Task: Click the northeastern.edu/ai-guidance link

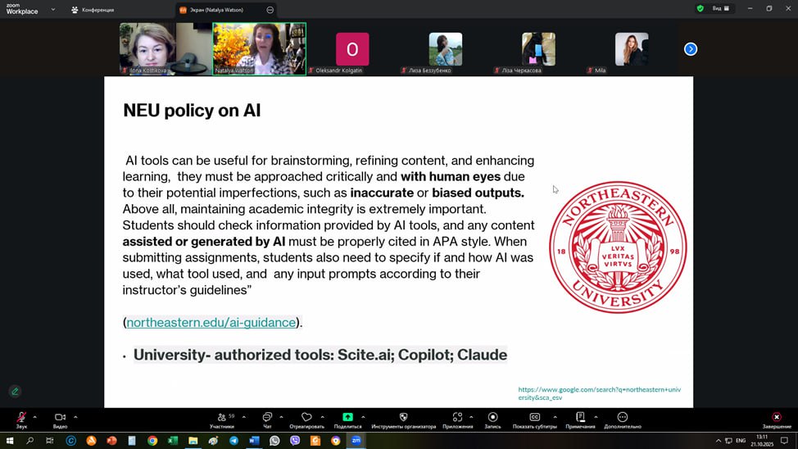Action: (x=211, y=323)
